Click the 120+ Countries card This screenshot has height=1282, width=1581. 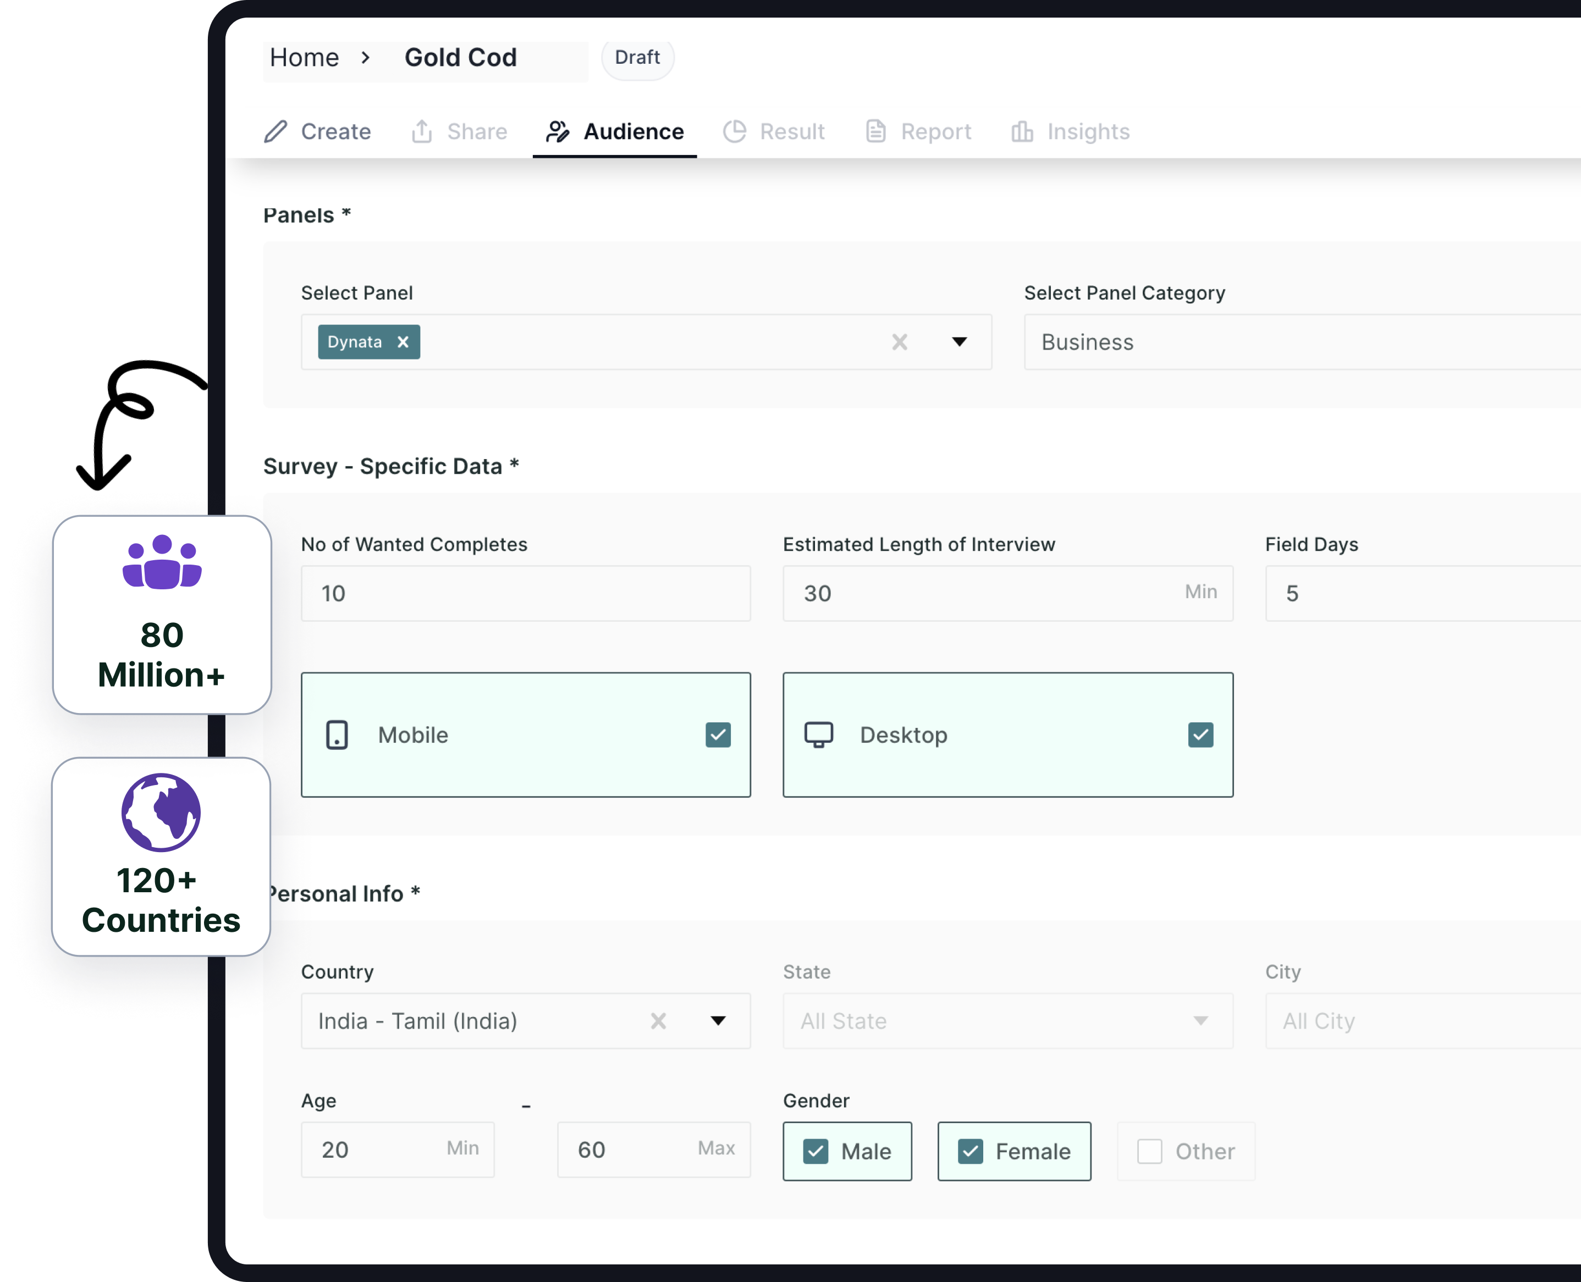pos(161,856)
